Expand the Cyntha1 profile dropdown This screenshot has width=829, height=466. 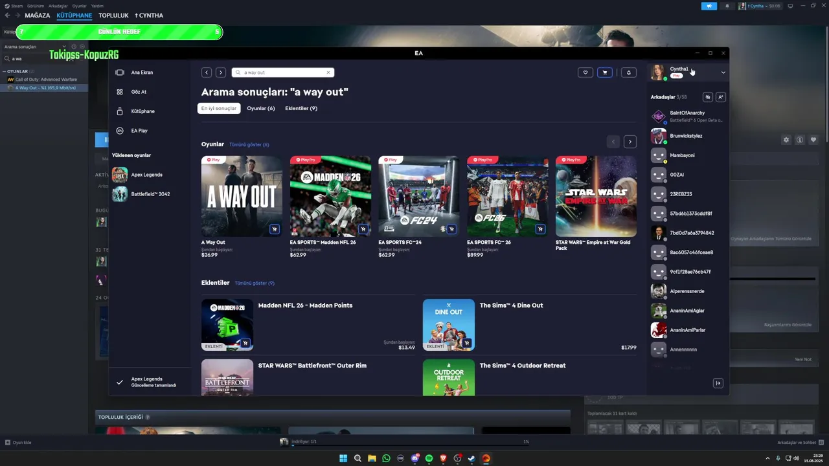click(x=723, y=72)
